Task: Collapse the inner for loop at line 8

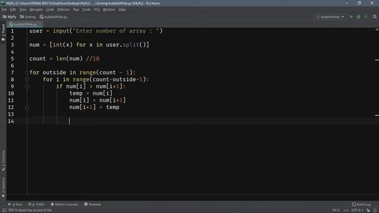Action: [27, 79]
